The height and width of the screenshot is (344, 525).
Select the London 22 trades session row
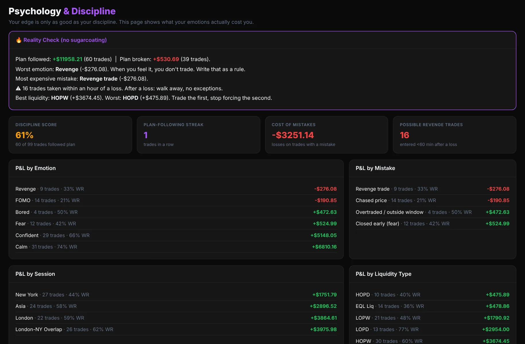tap(176, 318)
